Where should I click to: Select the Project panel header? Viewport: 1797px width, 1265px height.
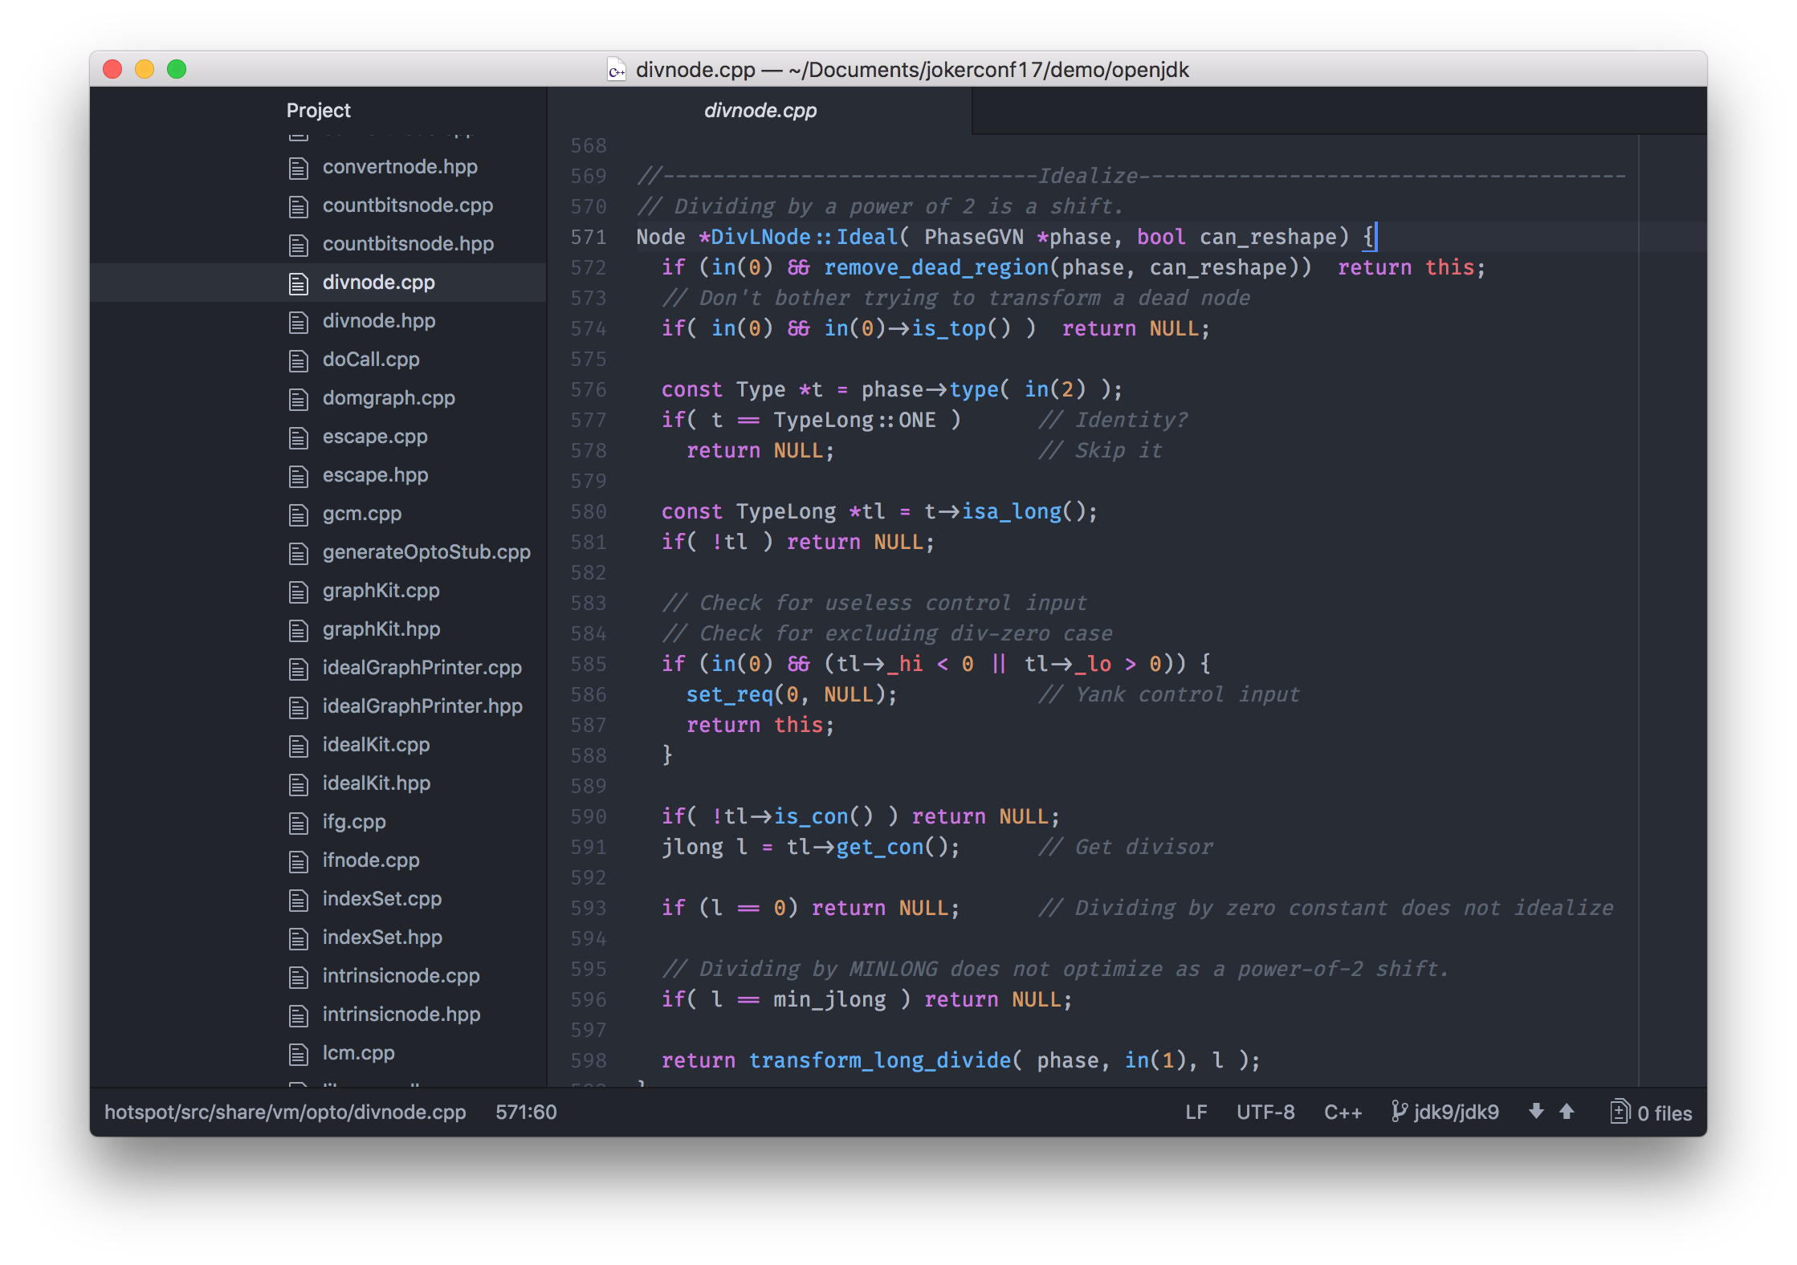[x=318, y=110]
